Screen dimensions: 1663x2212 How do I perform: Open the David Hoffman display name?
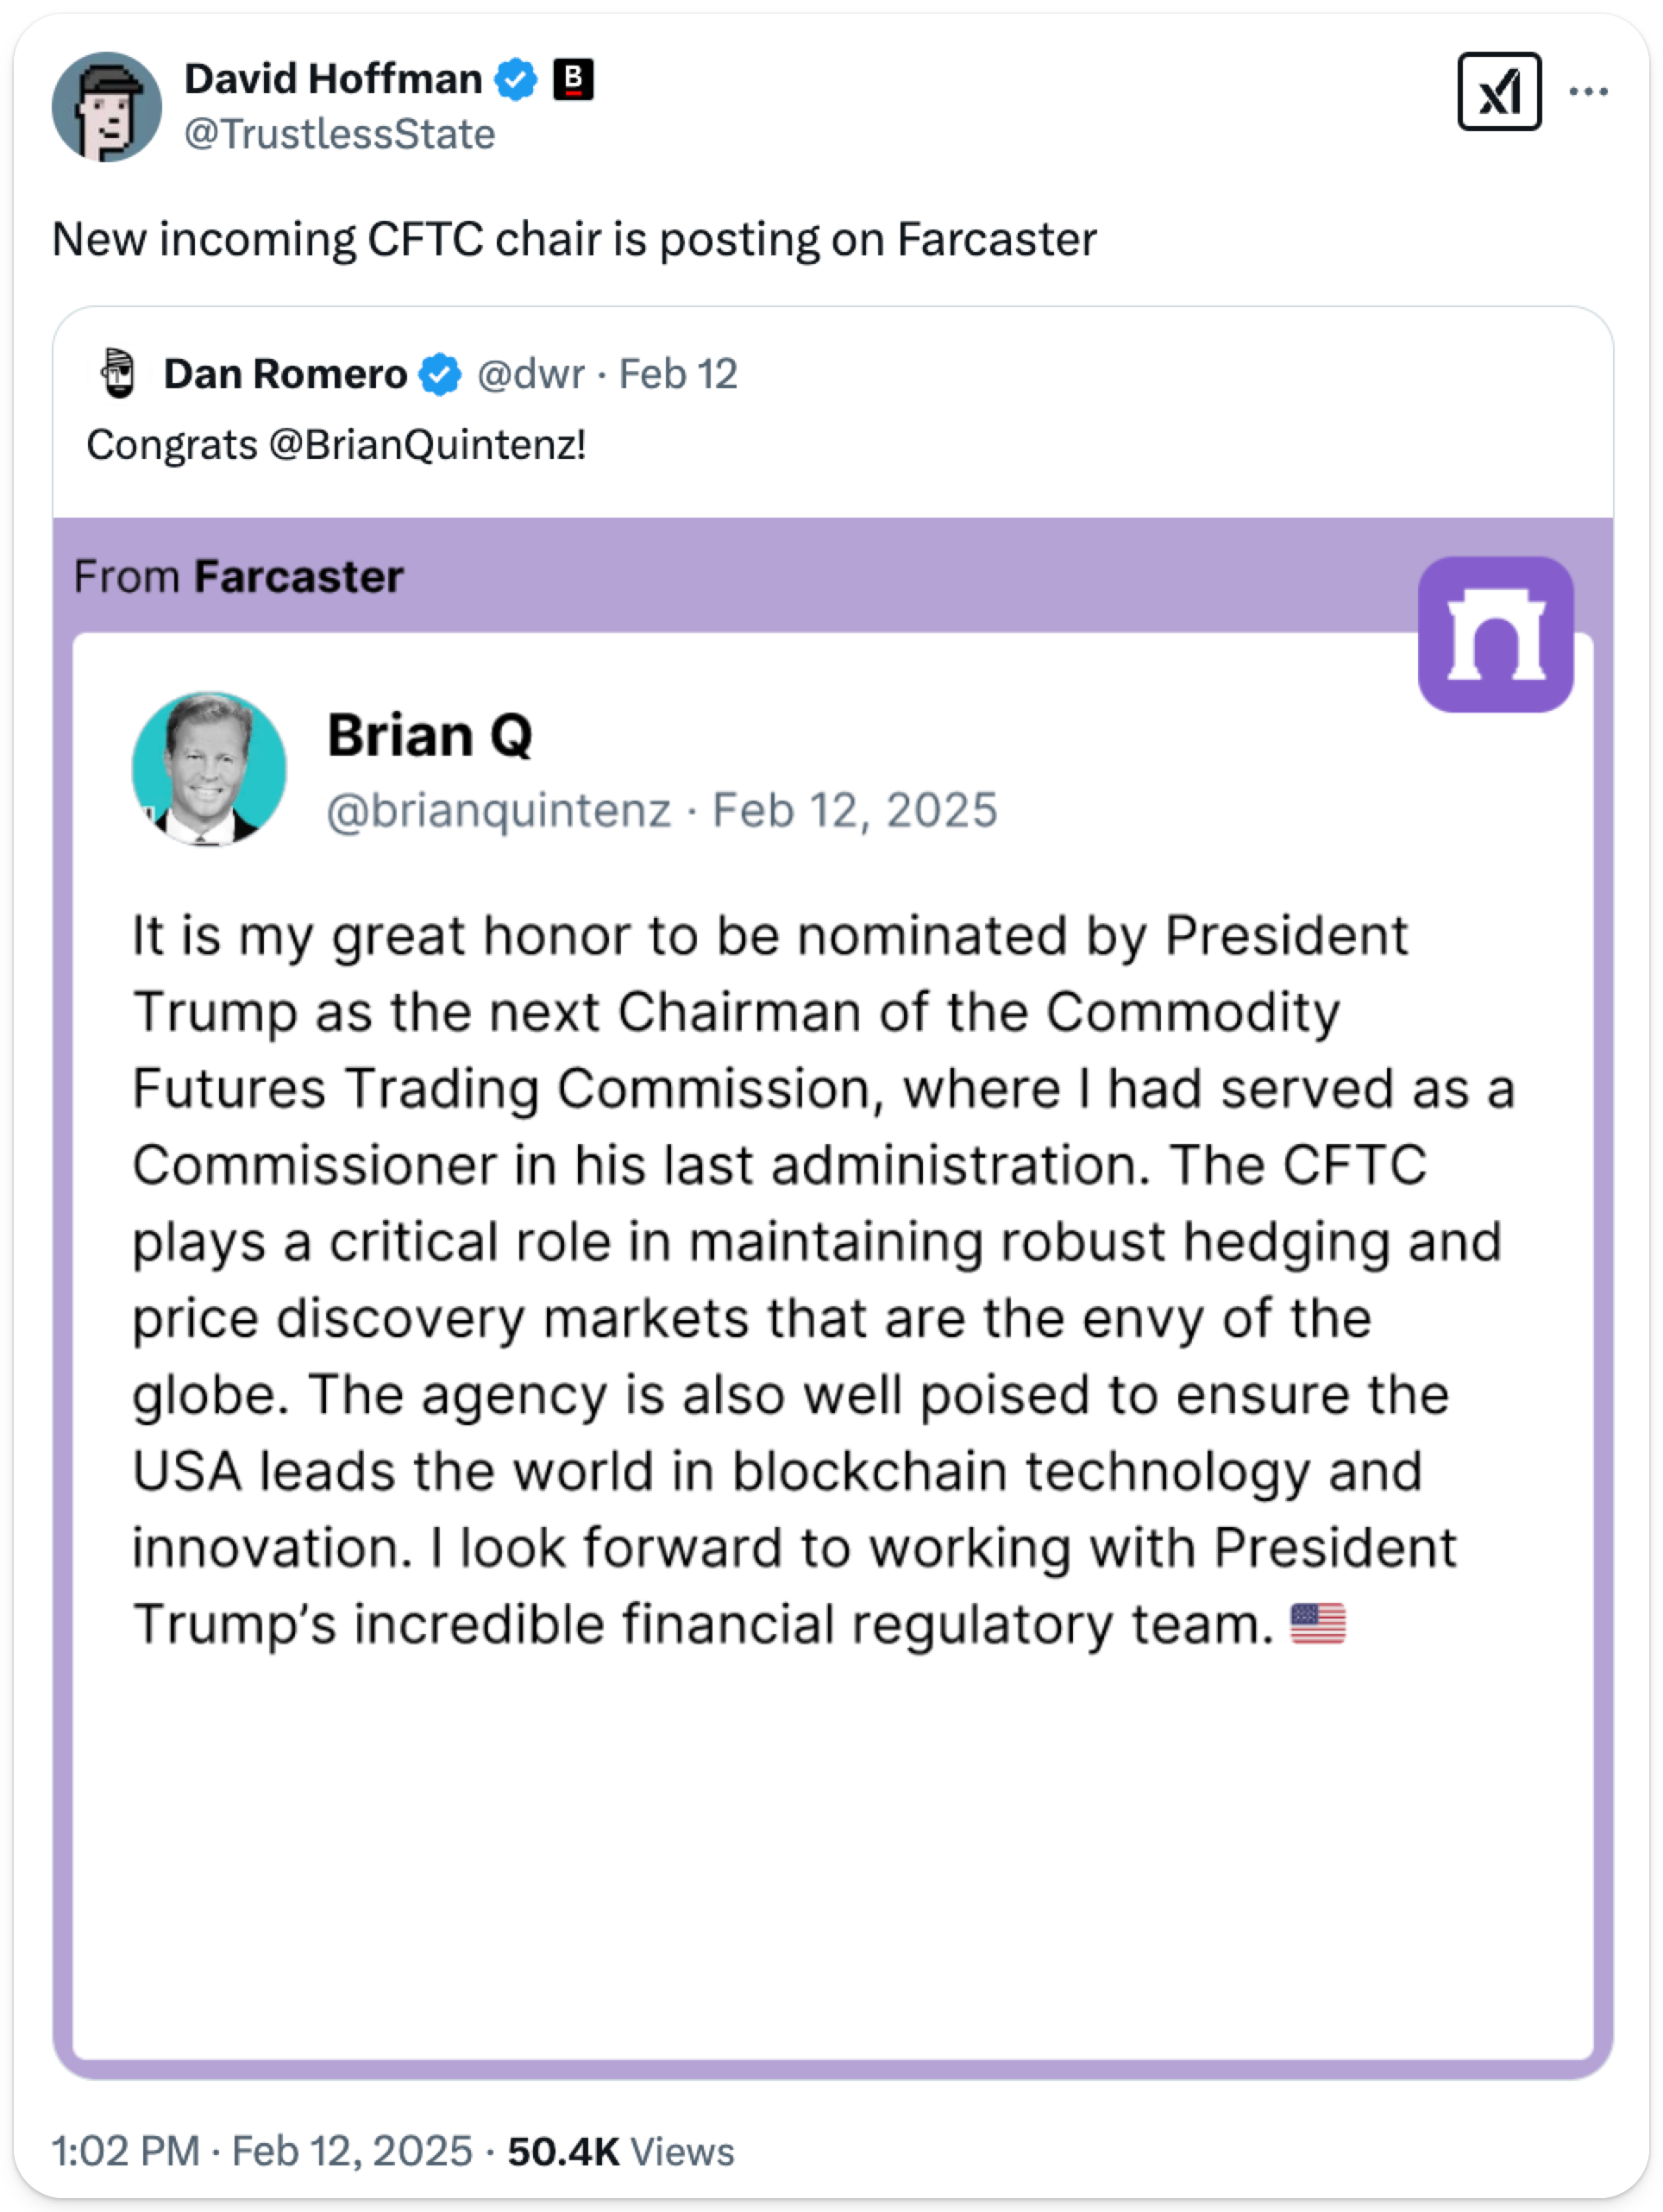pyautogui.click(x=333, y=79)
